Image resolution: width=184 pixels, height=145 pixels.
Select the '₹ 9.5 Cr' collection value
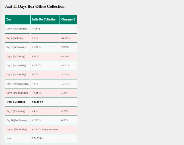pyautogui.click(x=36, y=29)
